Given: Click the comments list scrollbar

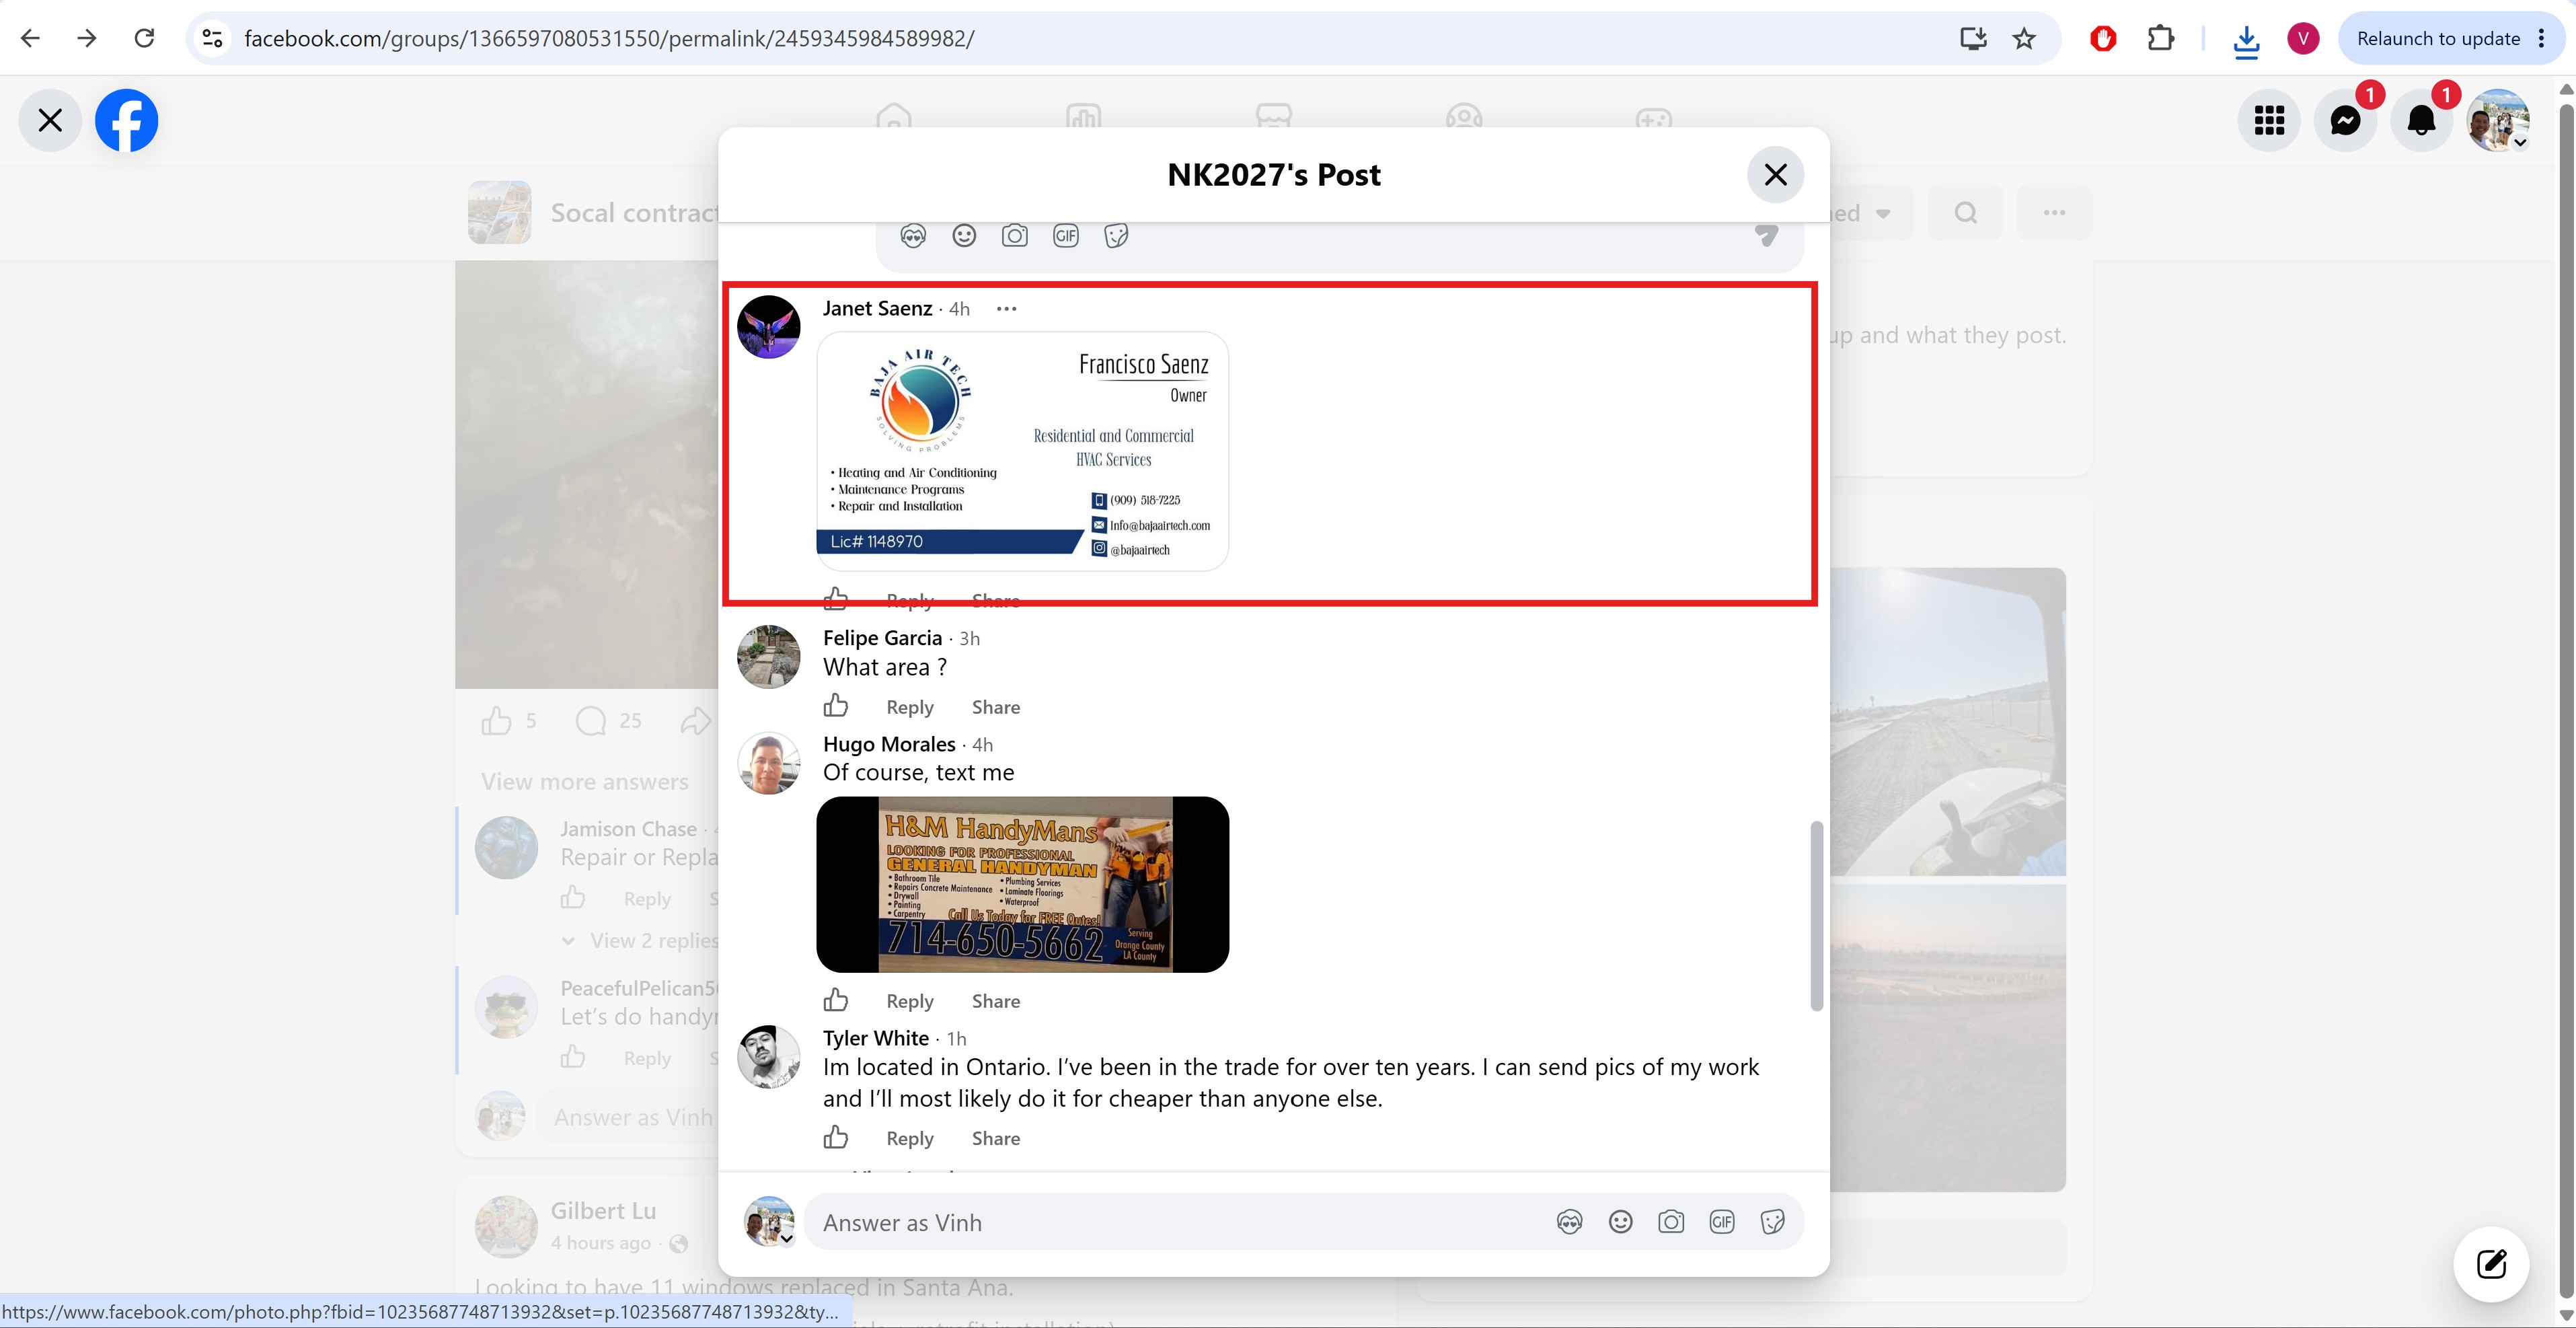Looking at the screenshot, I should [1817, 916].
